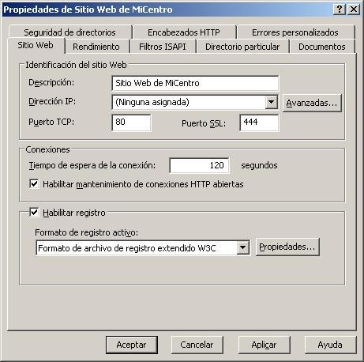This screenshot has height=362, width=364.
Task: Select the Directorio particular tab
Action: (x=242, y=47)
